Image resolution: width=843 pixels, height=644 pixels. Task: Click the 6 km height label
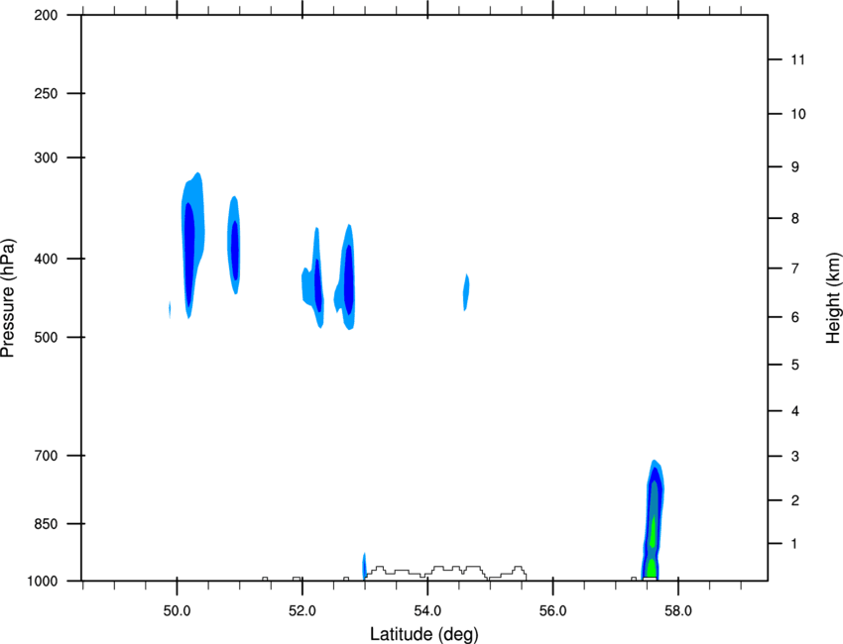click(x=795, y=317)
